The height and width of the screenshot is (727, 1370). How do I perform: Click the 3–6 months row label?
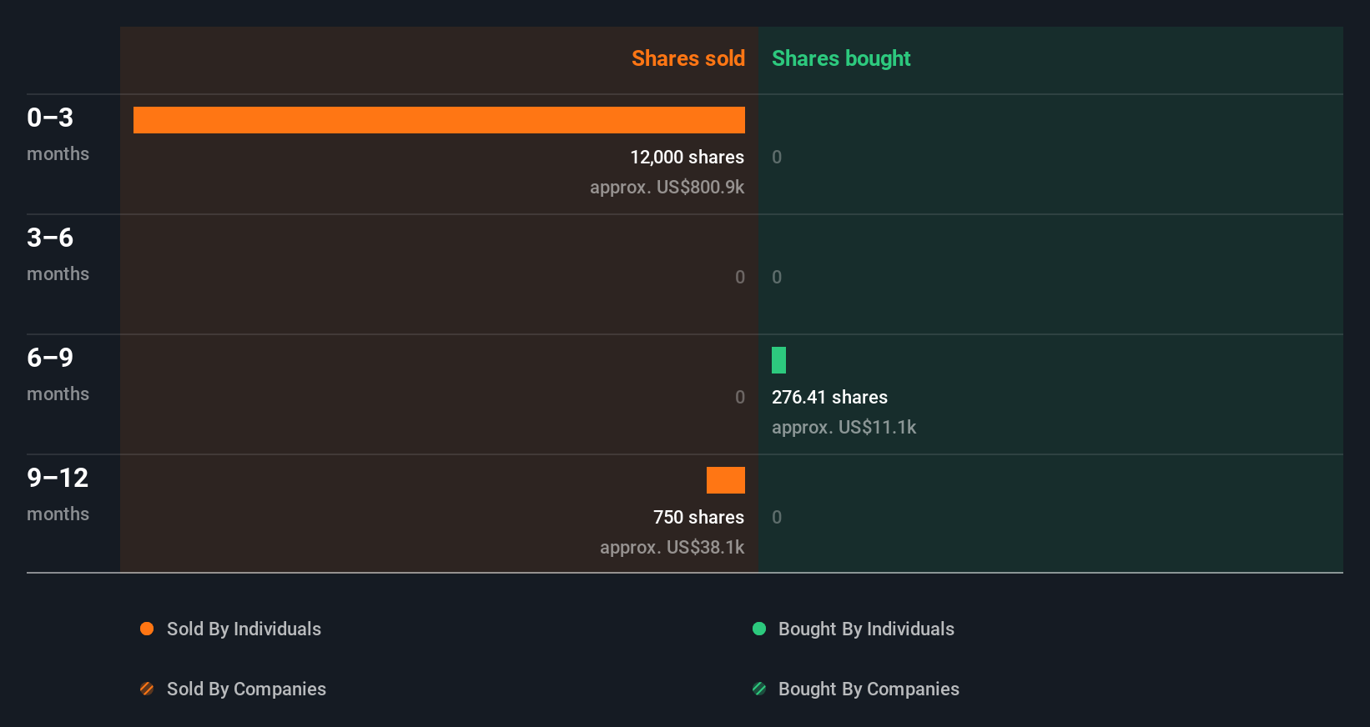pyautogui.click(x=58, y=253)
